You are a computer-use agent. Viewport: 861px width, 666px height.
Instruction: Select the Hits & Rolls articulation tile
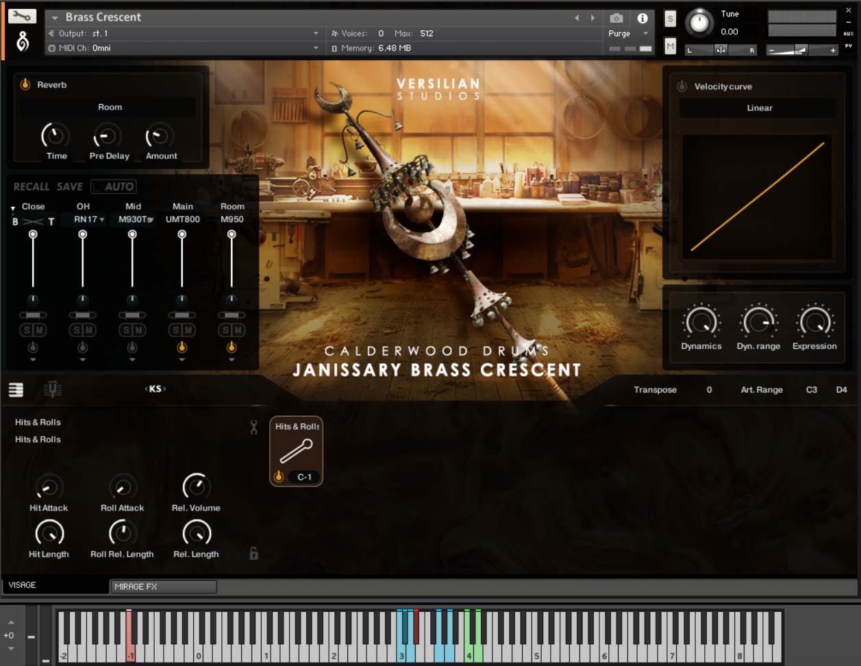(x=296, y=451)
